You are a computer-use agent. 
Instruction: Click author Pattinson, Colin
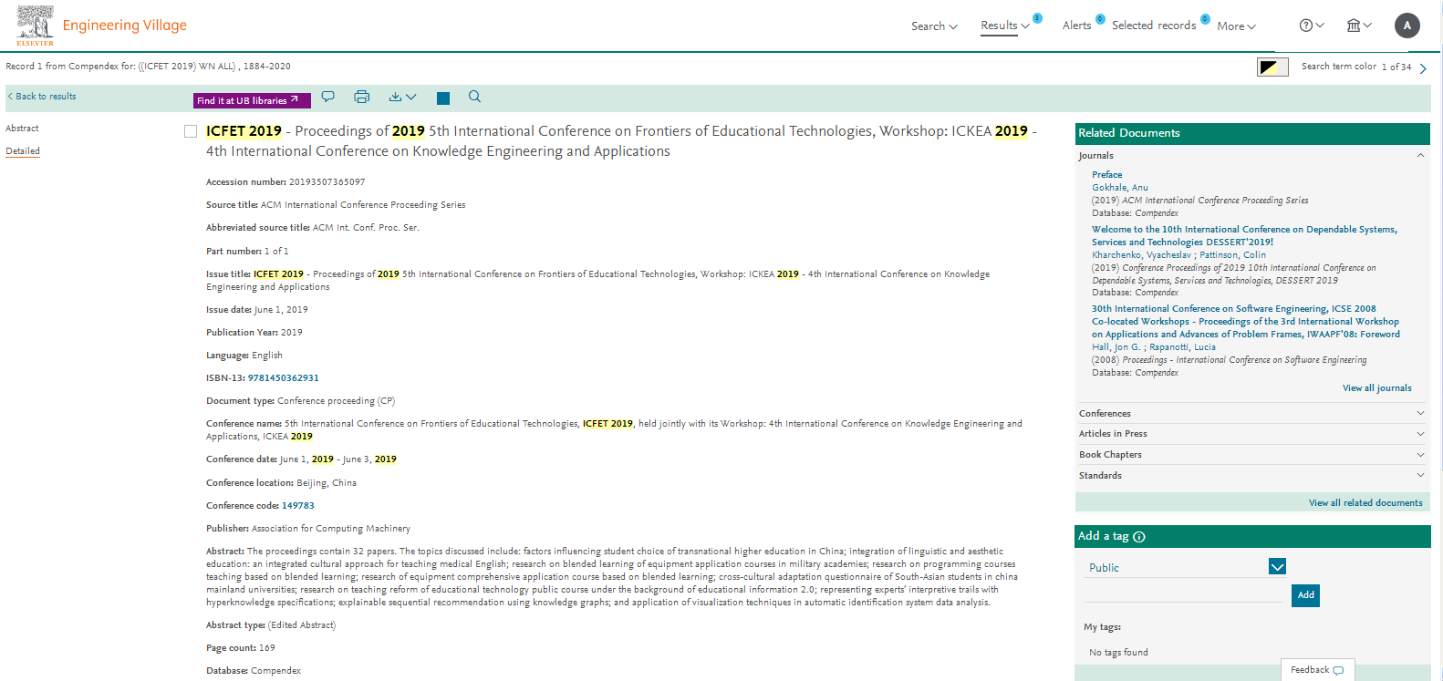coord(1232,255)
